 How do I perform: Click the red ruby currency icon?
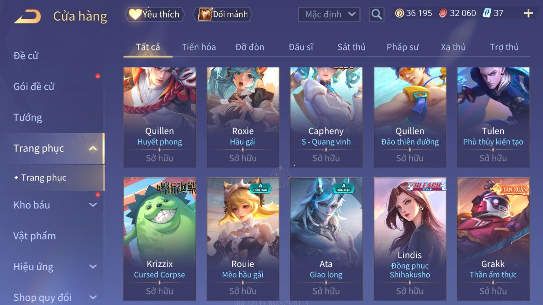click(x=443, y=13)
